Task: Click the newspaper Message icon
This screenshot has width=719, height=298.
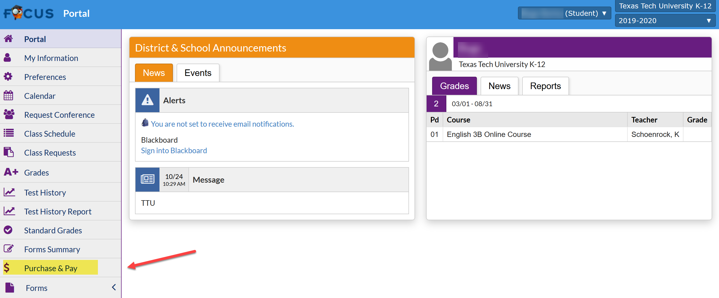Action: [147, 179]
